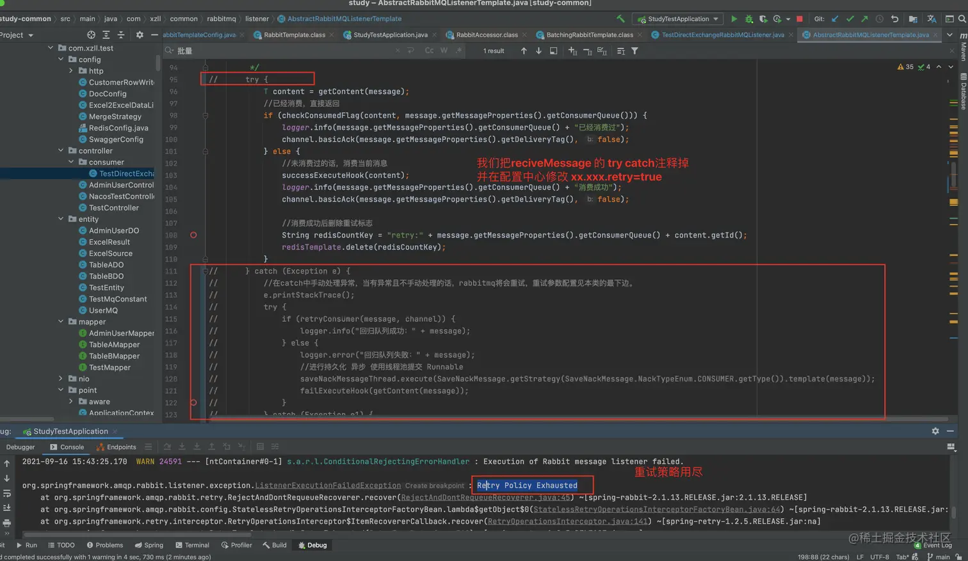Toggle Words (W) option in find bar

[444, 51]
